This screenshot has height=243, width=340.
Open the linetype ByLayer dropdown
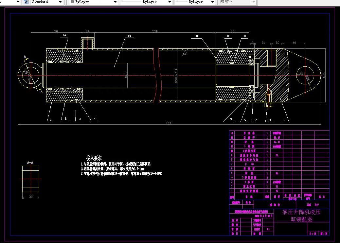click(146, 2)
